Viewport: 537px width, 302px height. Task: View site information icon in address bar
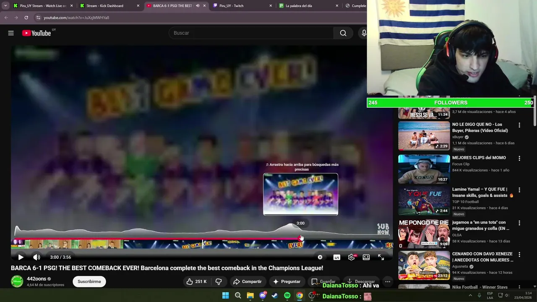38,18
